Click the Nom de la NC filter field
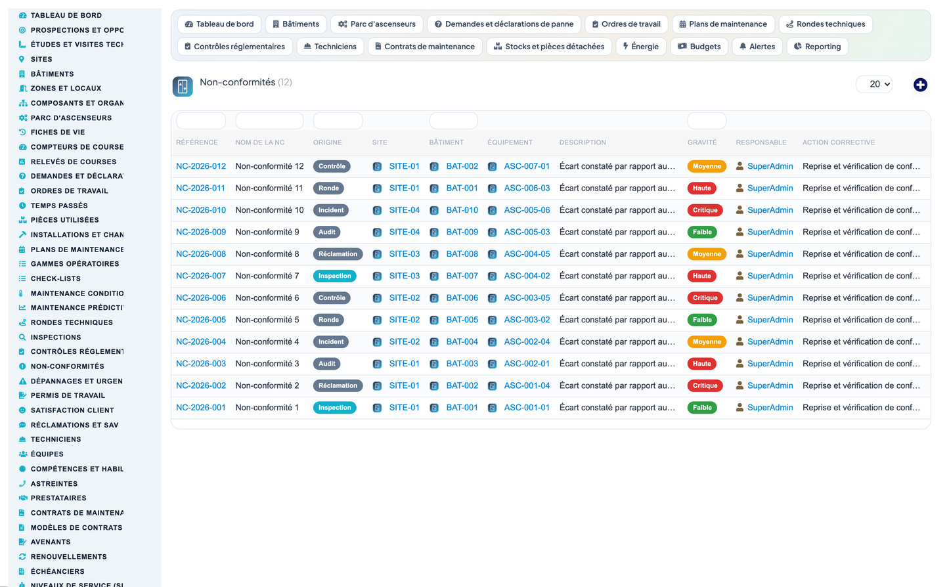Image resolution: width=949 pixels, height=587 pixels. (x=269, y=121)
